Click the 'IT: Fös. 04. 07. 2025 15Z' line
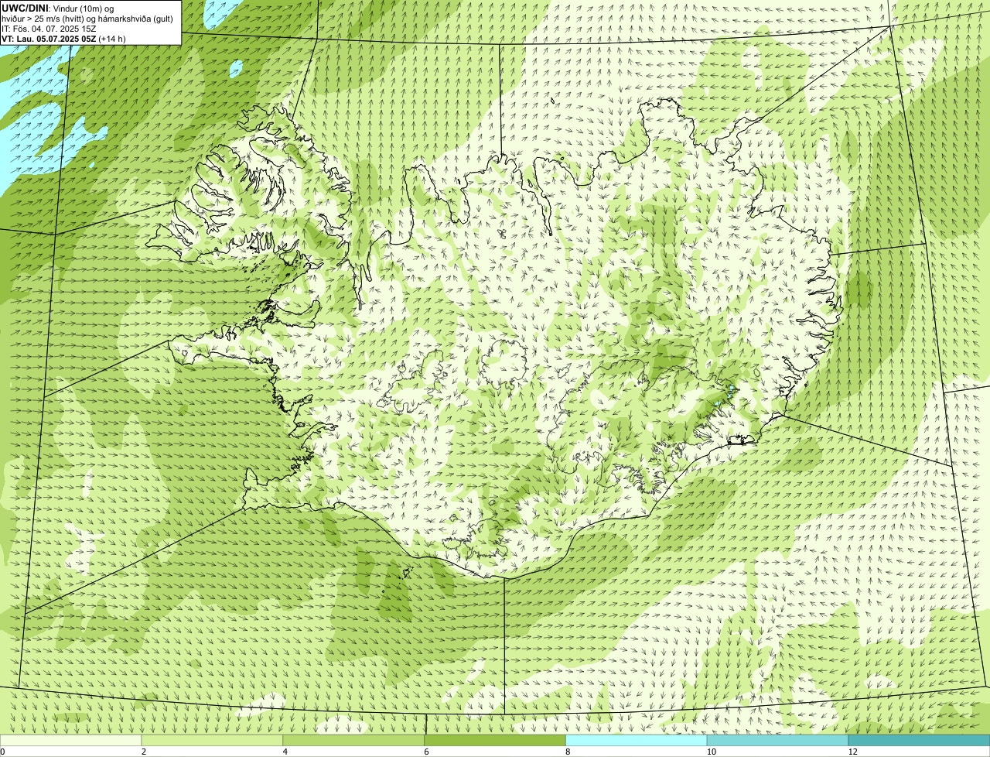Image resolution: width=990 pixels, height=757 pixels. [49, 28]
